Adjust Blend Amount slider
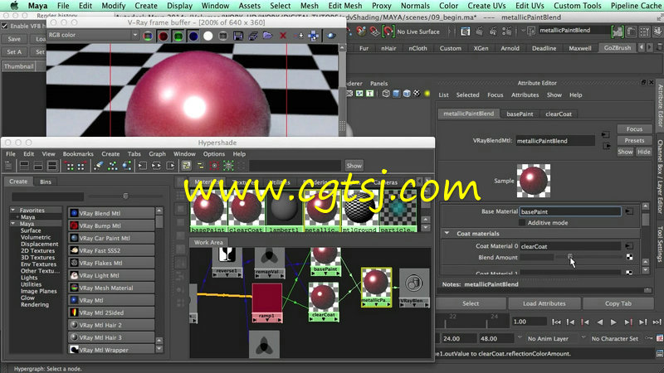The height and width of the screenshot is (373, 664). [570, 257]
